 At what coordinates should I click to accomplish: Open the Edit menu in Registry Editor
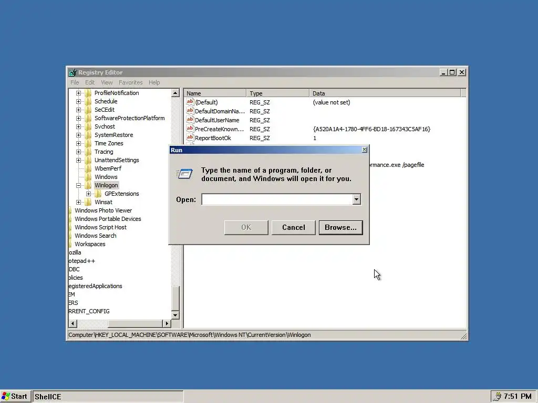coord(90,82)
